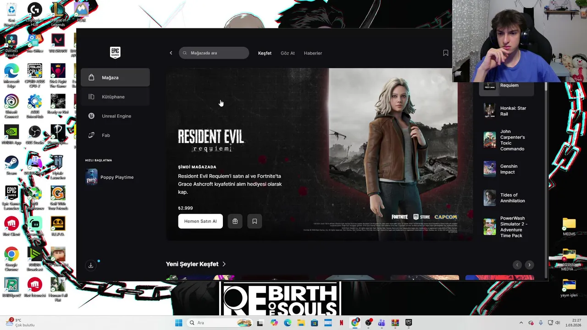Screen dimensions: 587x330
Task: Select John Carpenter's Toxic Commando entry
Action: click(507, 140)
